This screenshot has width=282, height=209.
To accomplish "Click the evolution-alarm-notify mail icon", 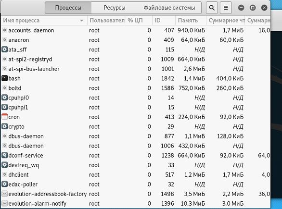I will 5,203.
